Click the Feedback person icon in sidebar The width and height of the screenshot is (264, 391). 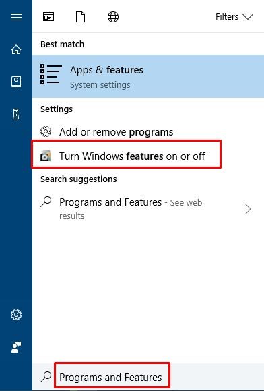tap(16, 347)
